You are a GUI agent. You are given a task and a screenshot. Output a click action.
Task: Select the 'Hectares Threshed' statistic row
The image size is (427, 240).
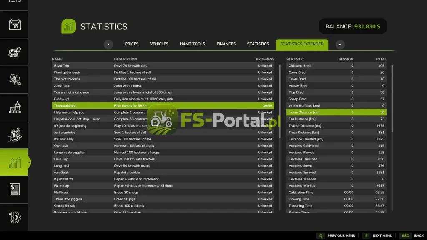click(x=337, y=159)
